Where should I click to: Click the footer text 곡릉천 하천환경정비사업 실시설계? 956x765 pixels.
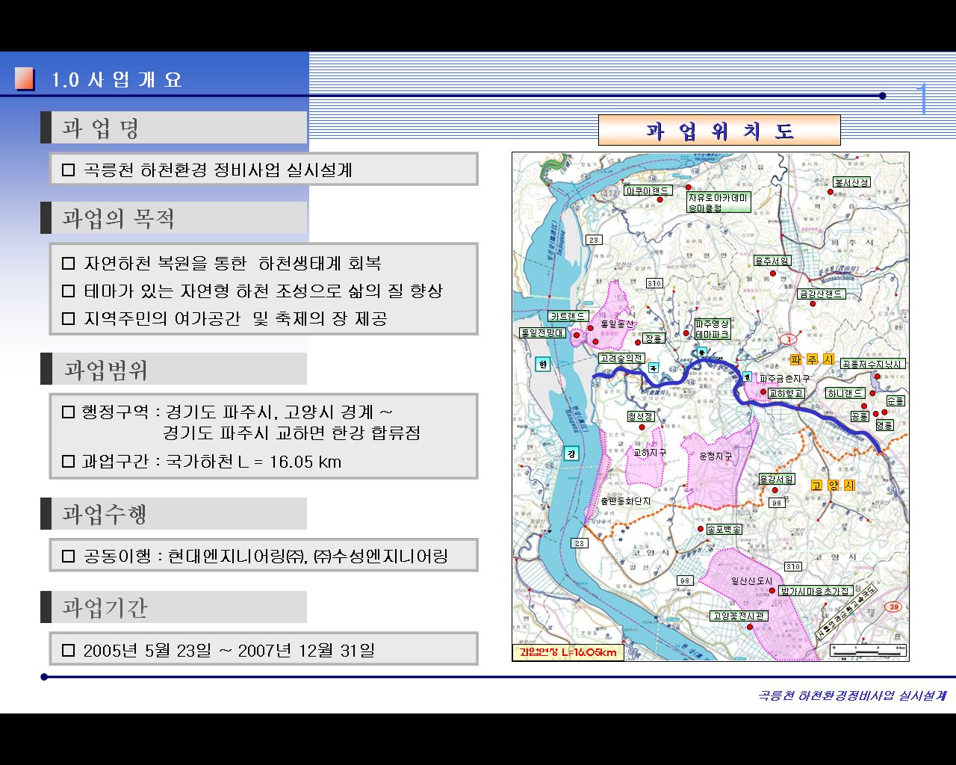(x=852, y=696)
